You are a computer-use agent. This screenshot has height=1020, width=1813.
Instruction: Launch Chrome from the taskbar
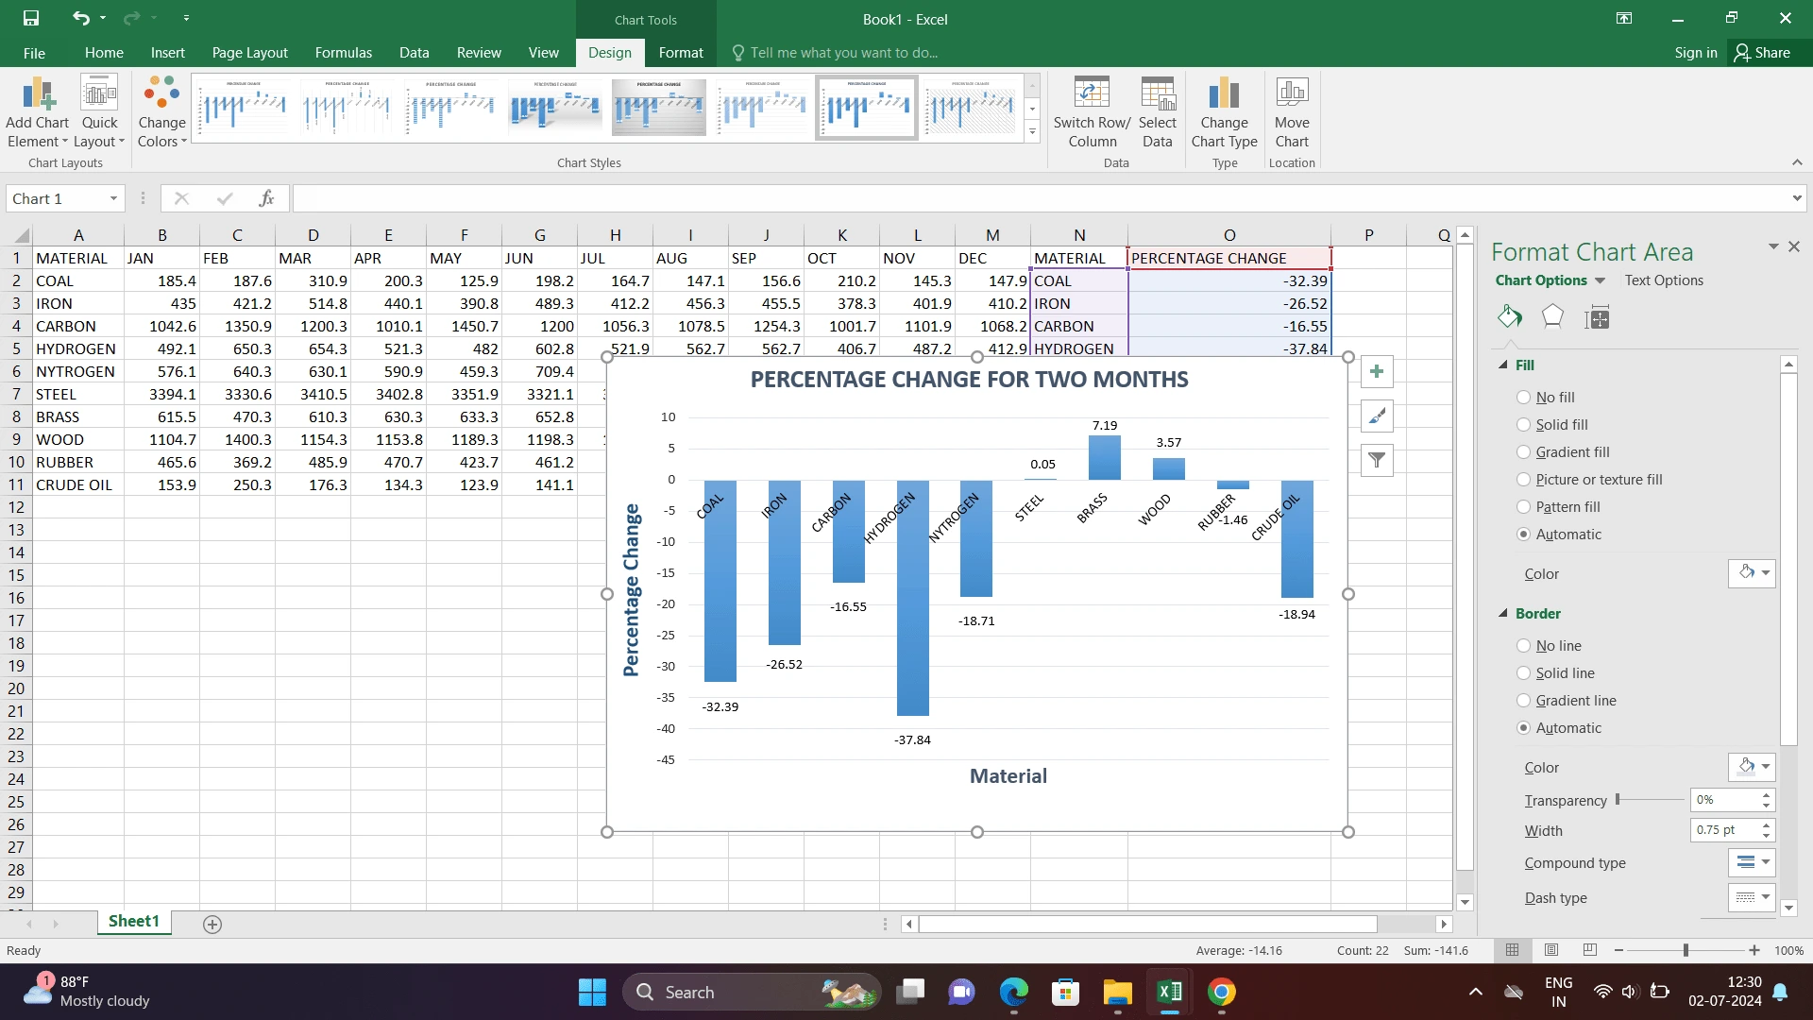tap(1221, 993)
